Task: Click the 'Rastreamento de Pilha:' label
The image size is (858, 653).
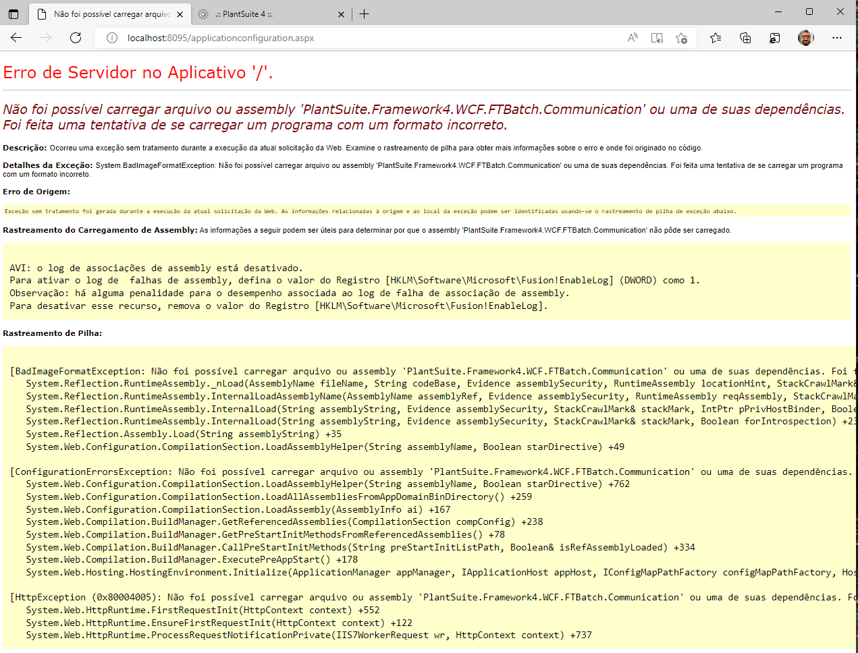Action: click(53, 333)
